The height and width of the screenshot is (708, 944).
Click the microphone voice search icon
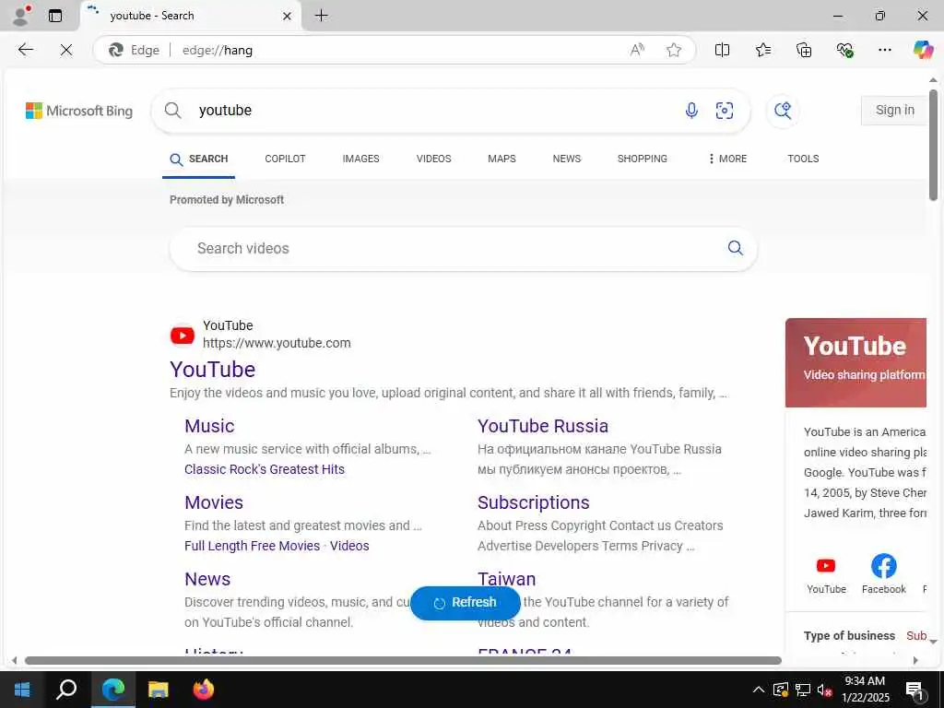(691, 111)
